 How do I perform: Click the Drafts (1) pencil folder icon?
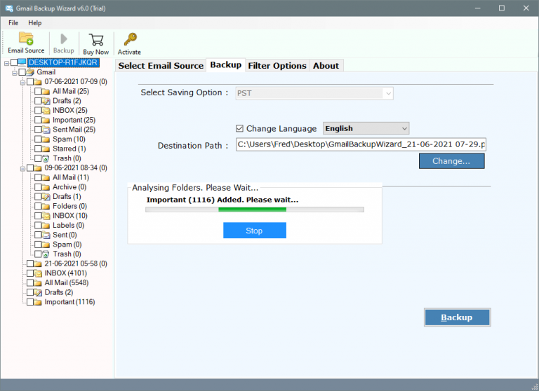pos(46,197)
